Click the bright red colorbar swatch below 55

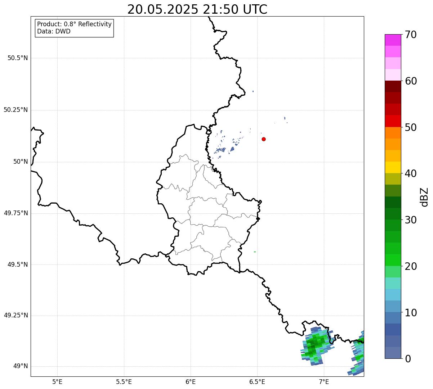393,121
